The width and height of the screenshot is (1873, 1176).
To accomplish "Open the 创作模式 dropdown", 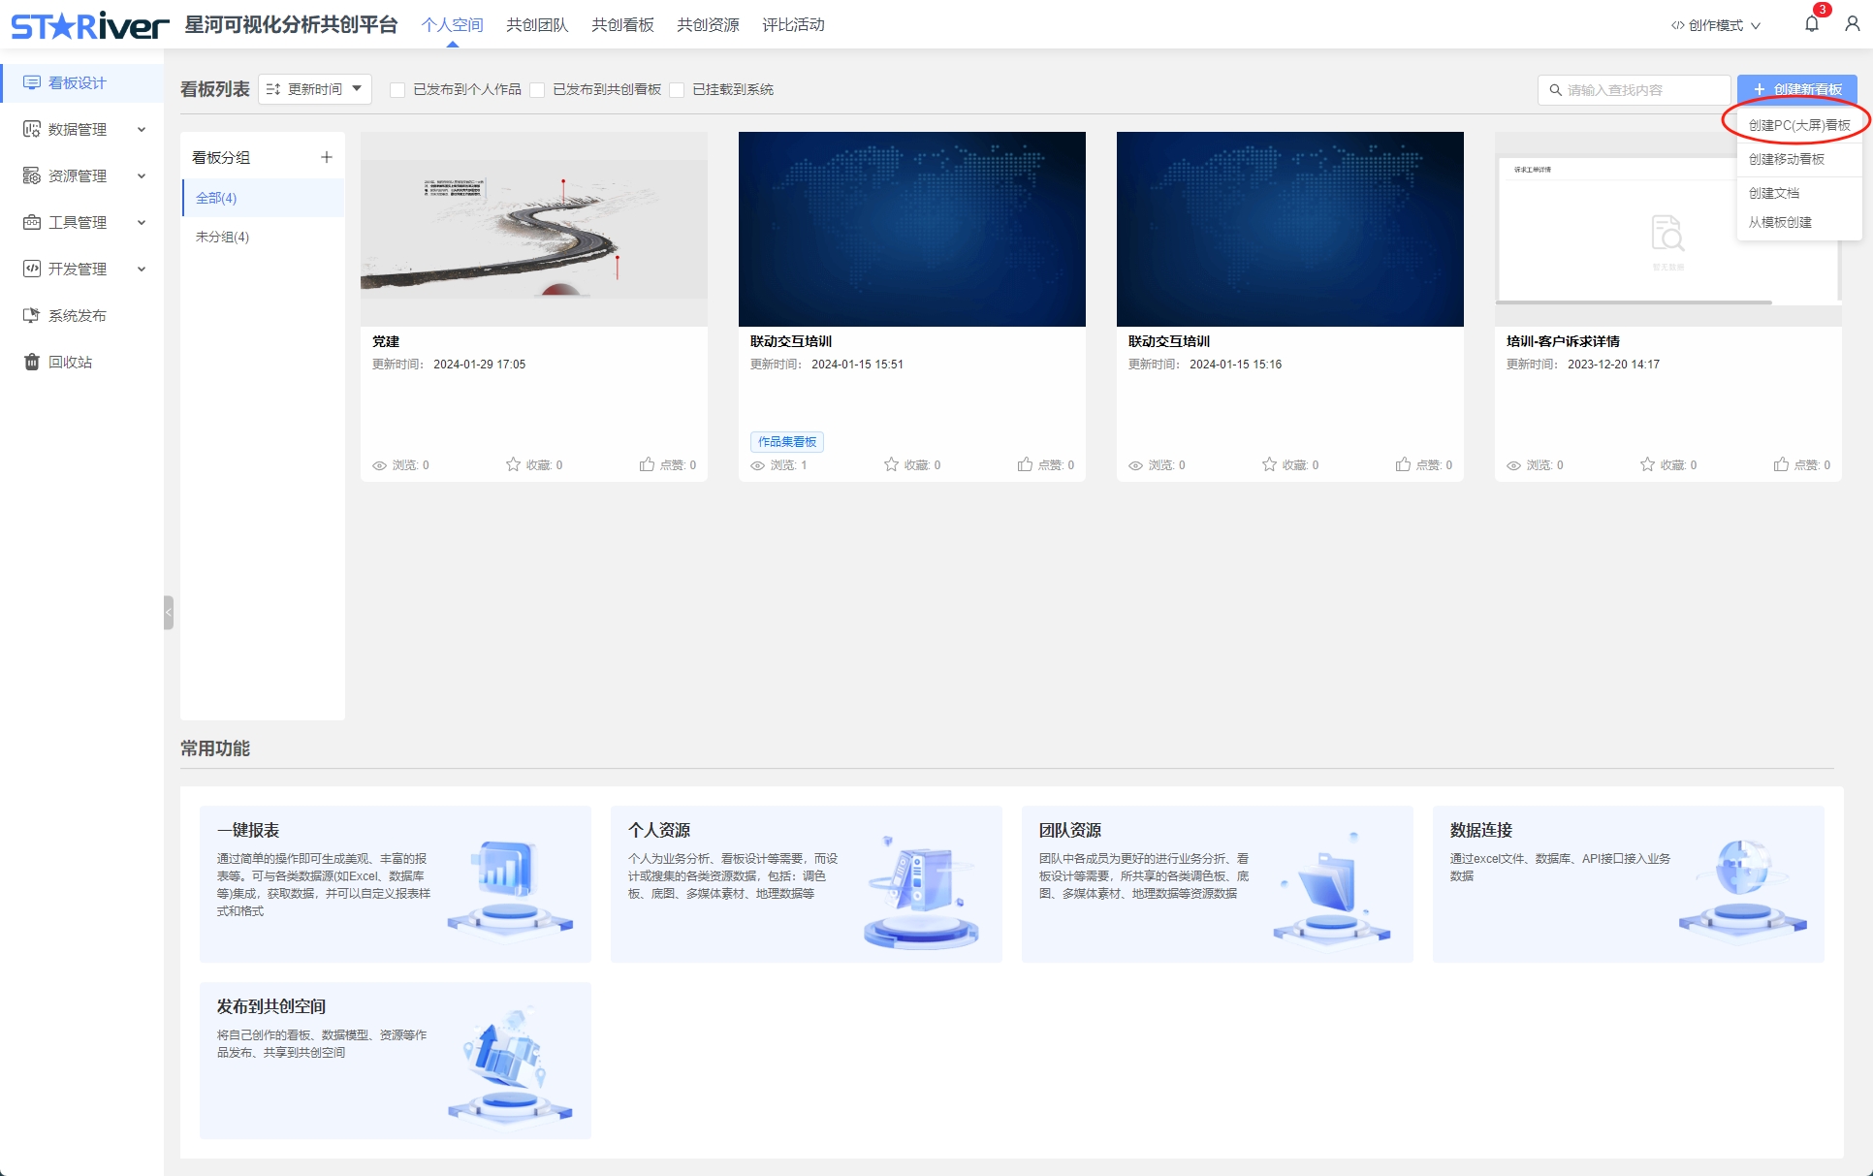I will 1716,25.
